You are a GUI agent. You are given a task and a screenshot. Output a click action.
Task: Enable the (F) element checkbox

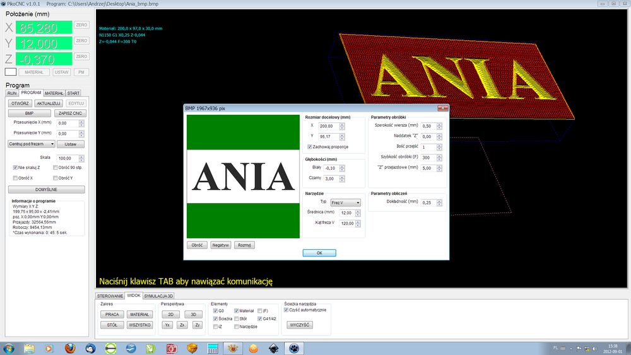259,311
